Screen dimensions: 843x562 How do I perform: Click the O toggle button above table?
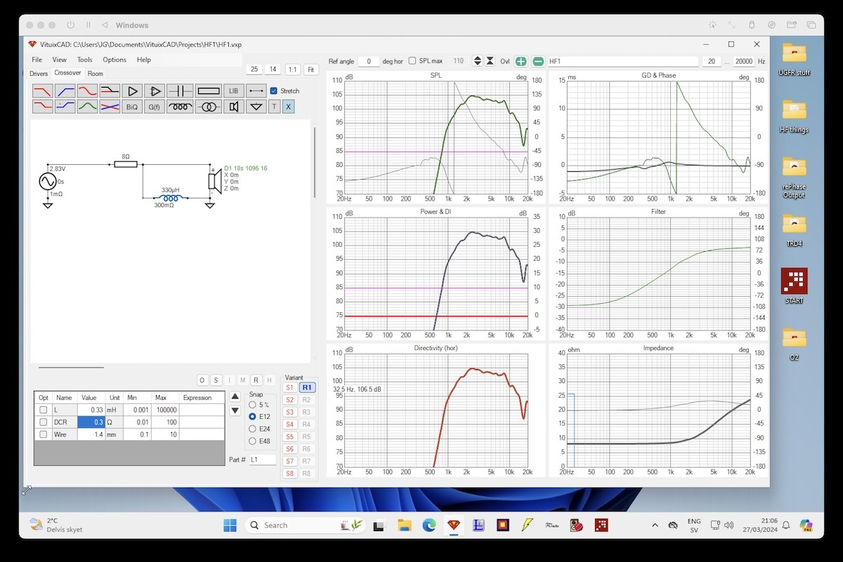(202, 380)
